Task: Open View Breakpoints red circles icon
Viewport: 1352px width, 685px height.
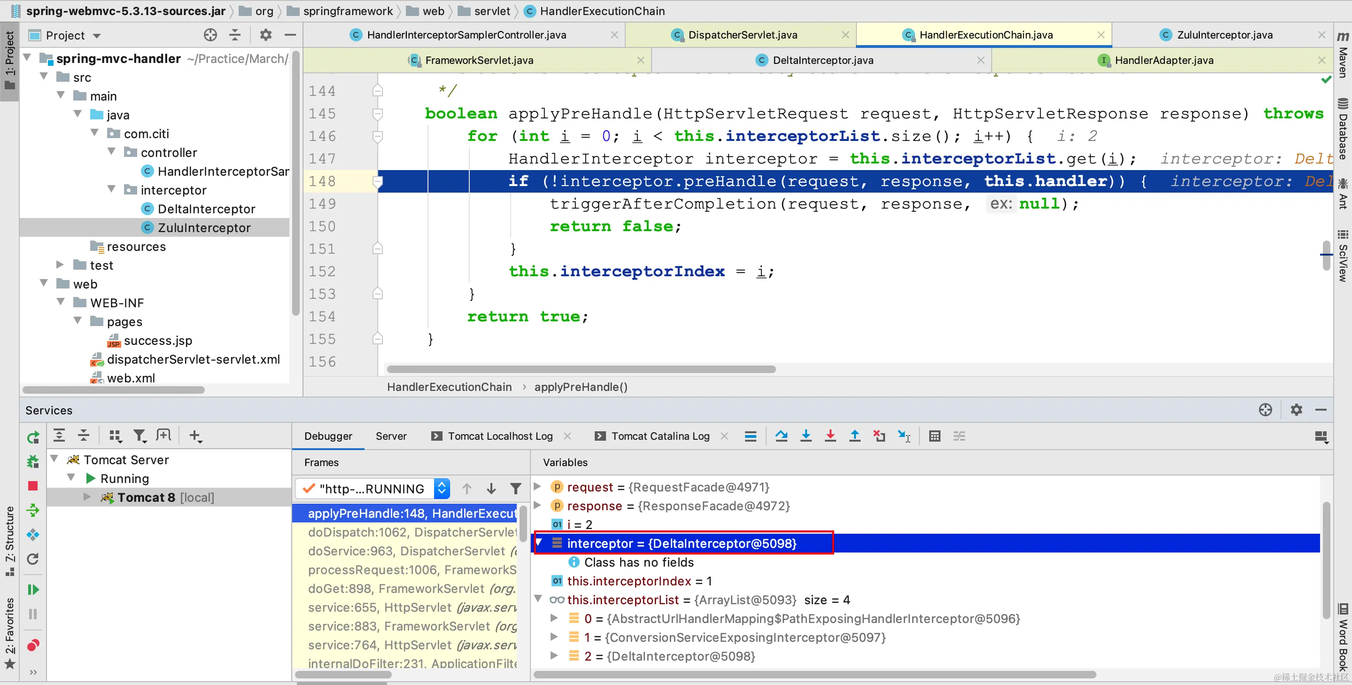Action: tap(33, 645)
